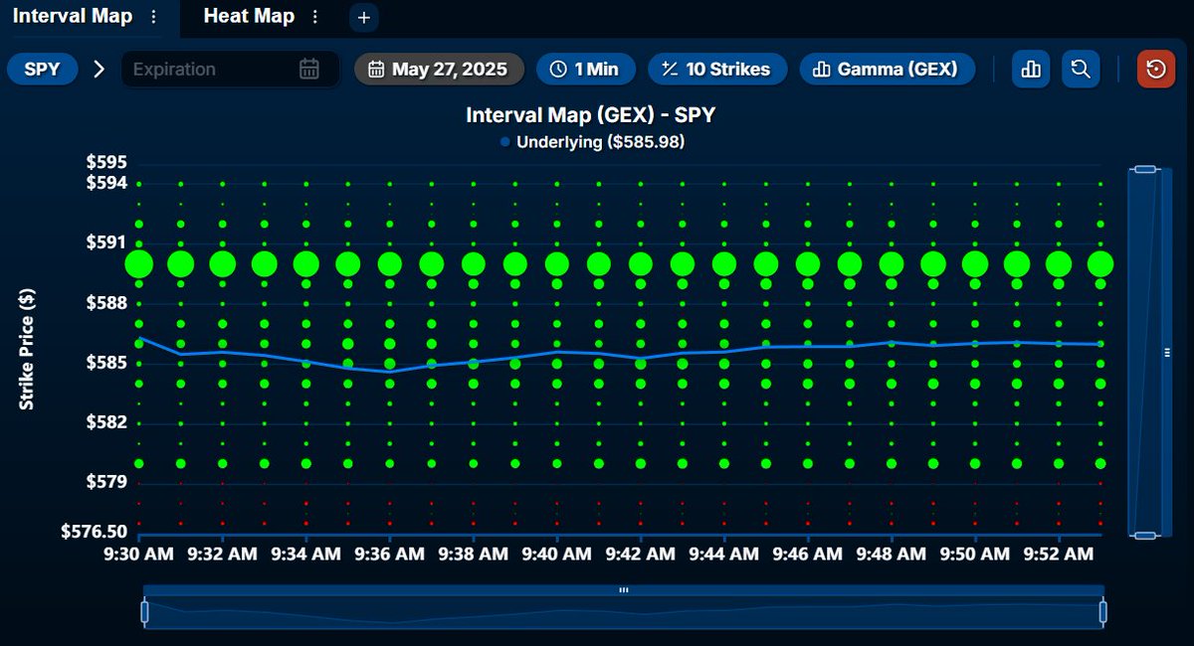
Task: Click the 9:36 AM time label
Action: 390,553
